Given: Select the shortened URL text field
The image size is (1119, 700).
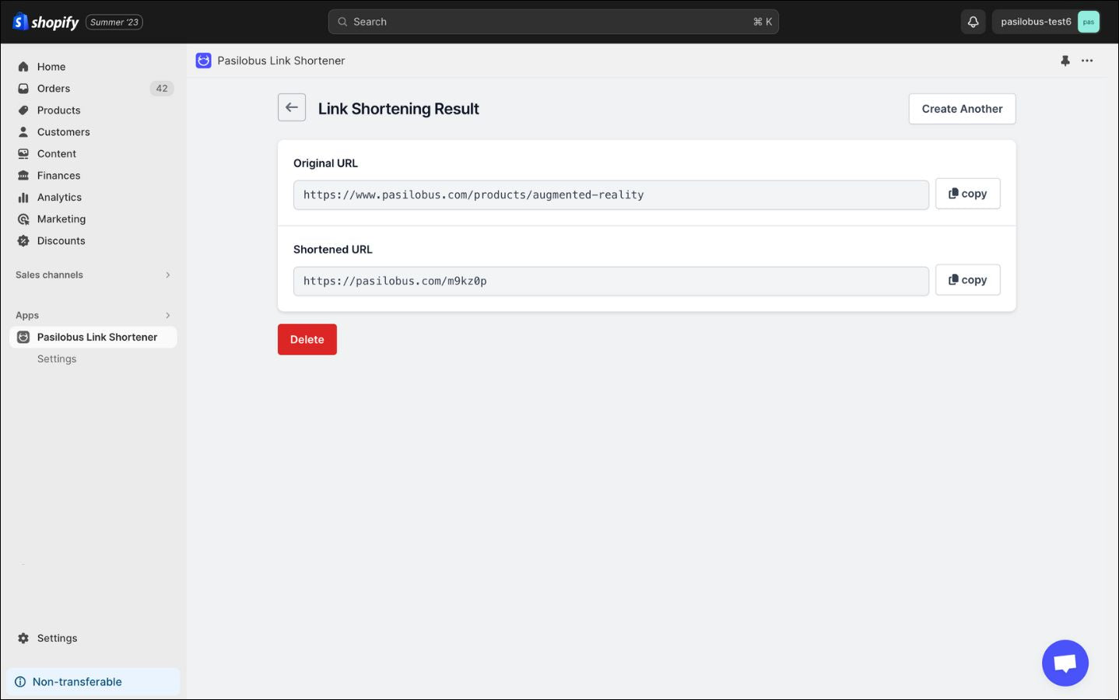Looking at the screenshot, I should click(610, 282).
